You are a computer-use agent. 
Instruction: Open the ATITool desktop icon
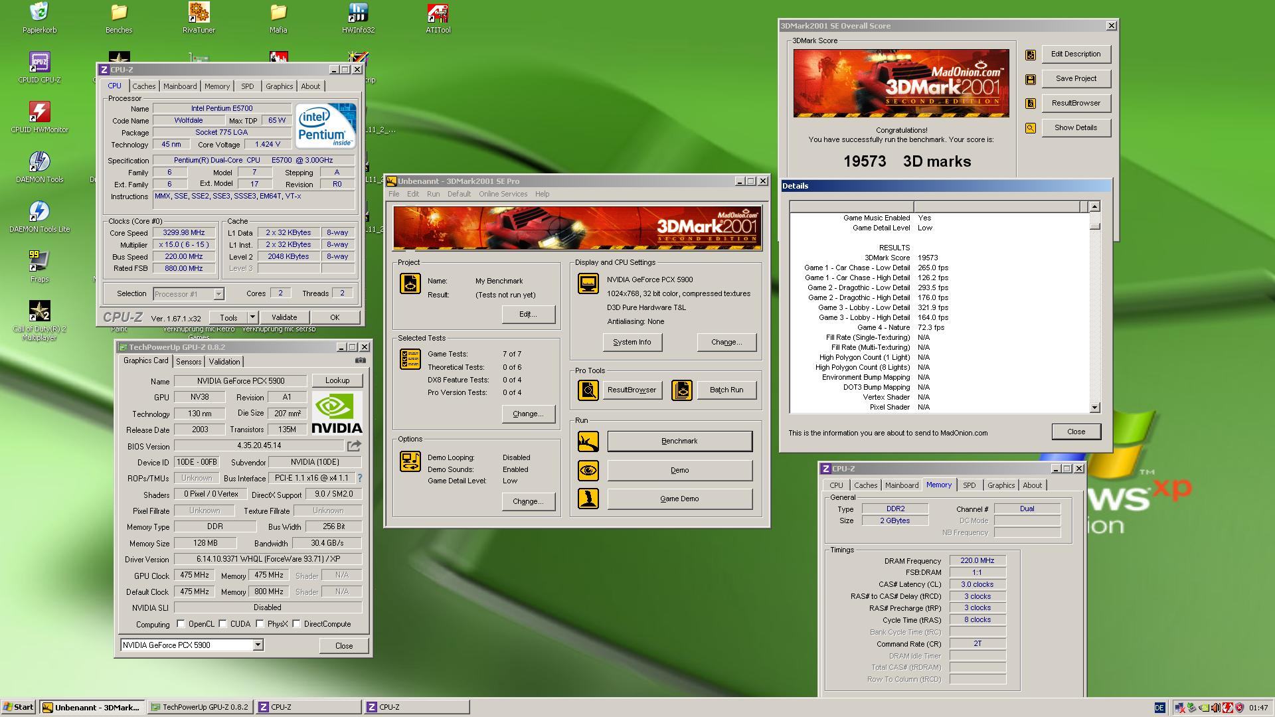(x=438, y=13)
